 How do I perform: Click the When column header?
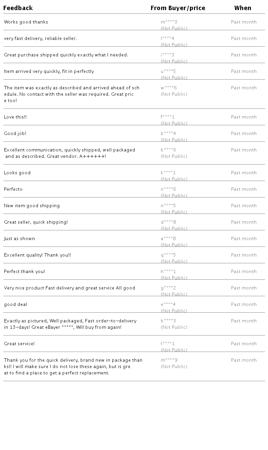point(243,8)
